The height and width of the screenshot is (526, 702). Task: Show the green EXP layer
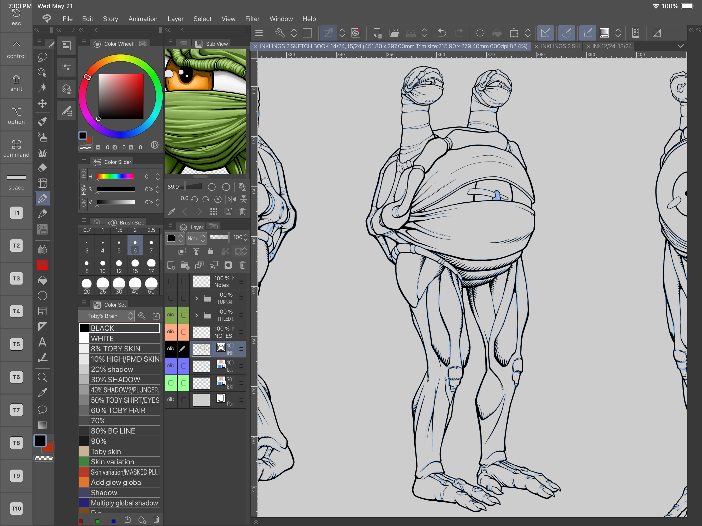tap(171, 383)
